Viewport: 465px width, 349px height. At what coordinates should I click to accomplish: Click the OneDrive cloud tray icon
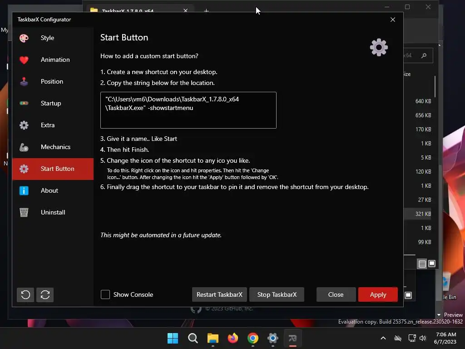click(398, 338)
